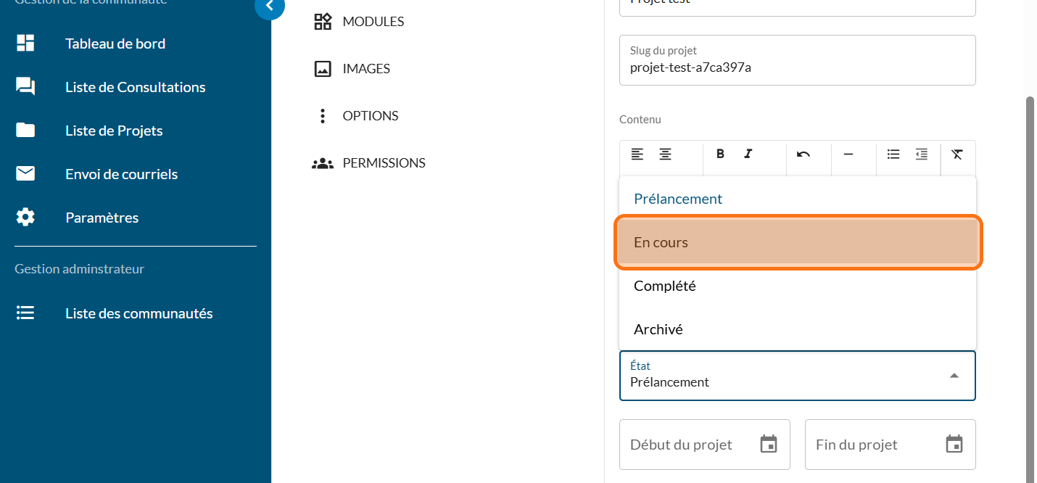1037x483 pixels.
Task: Align text left in the editor
Action: coord(637,154)
